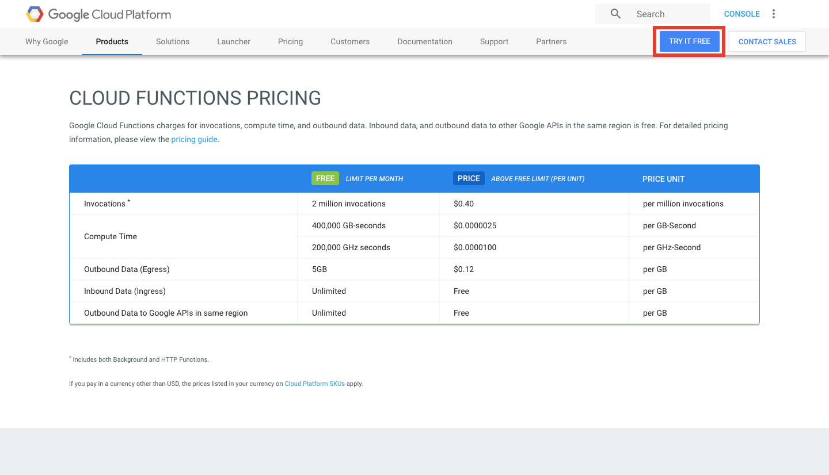
Task: Click the TRY IT FREE button
Action: (689, 41)
